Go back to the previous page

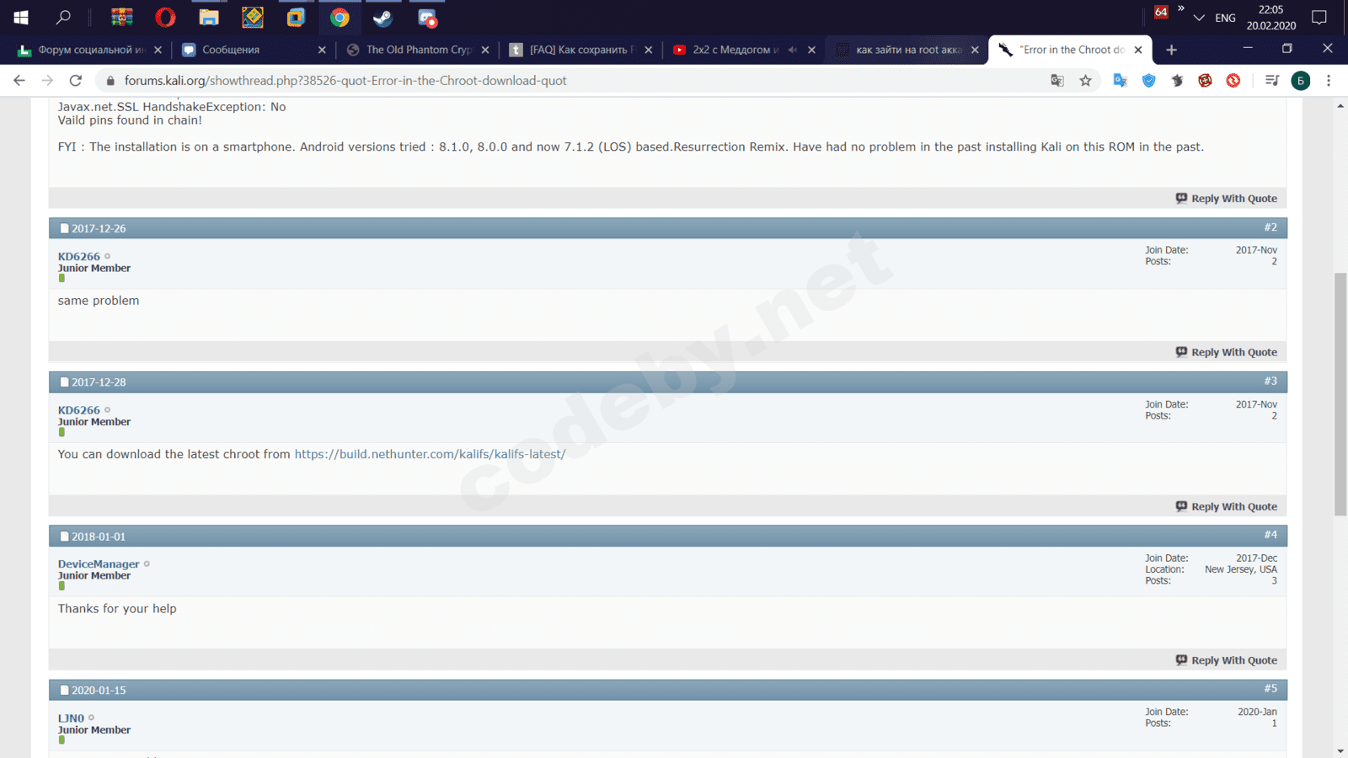point(19,80)
